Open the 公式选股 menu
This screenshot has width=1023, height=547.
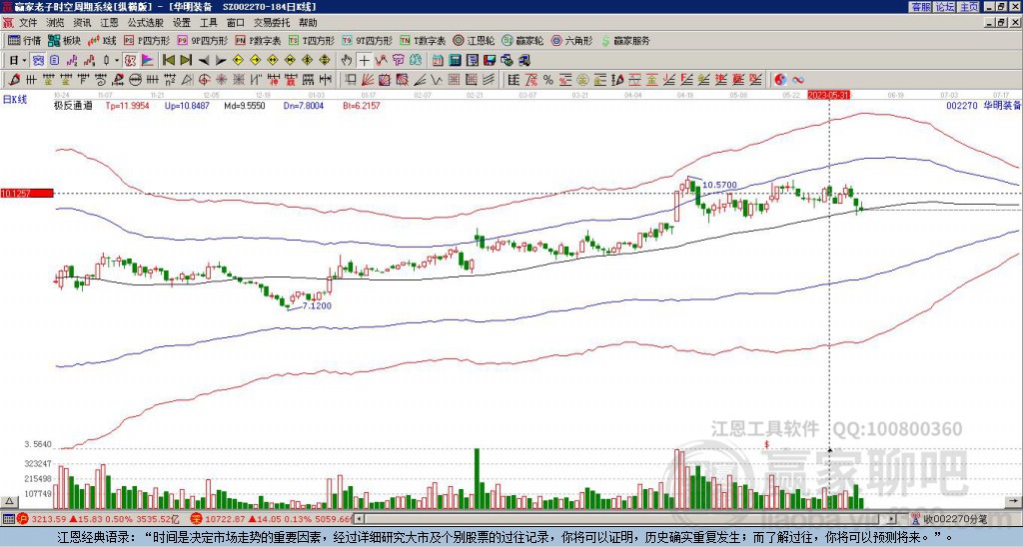pyautogui.click(x=146, y=23)
